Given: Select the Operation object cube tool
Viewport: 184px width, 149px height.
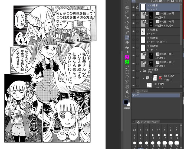Looking at the screenshot, I should click(x=127, y=28).
